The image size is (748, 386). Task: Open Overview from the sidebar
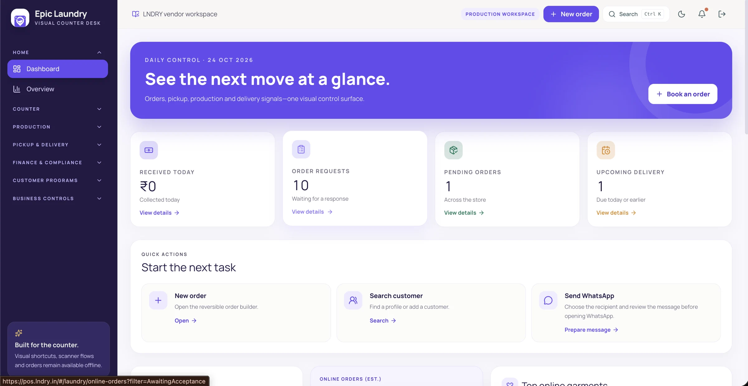coord(58,89)
